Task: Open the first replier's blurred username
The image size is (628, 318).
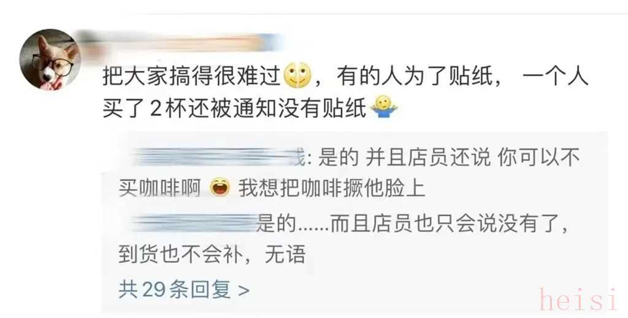Action: coord(216,157)
